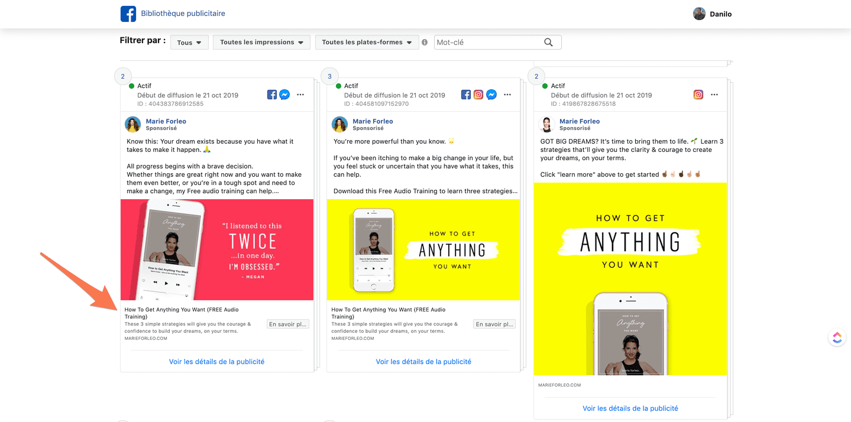The width and height of the screenshot is (851, 422).
Task: Click Marie Forleo's avatar on the 'You're more powerful' ad
Action: tap(340, 124)
